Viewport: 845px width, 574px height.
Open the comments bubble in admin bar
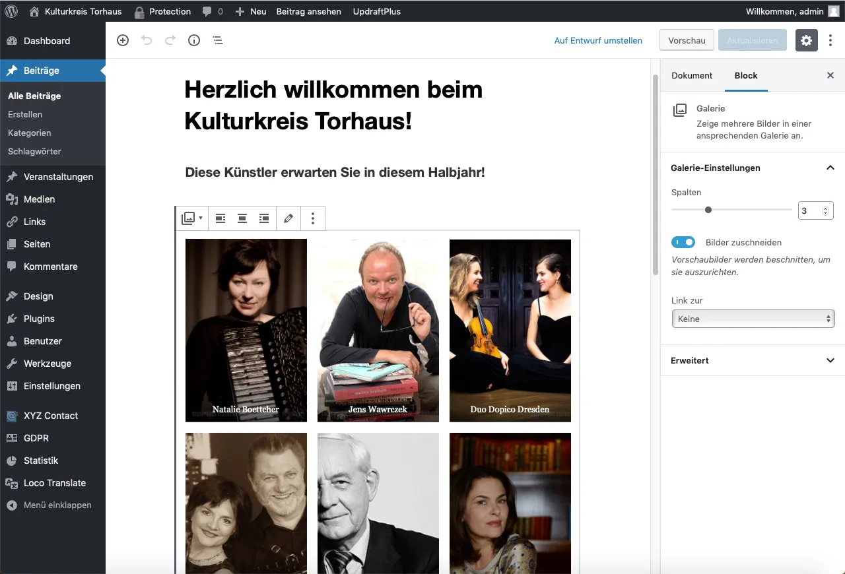coord(213,11)
